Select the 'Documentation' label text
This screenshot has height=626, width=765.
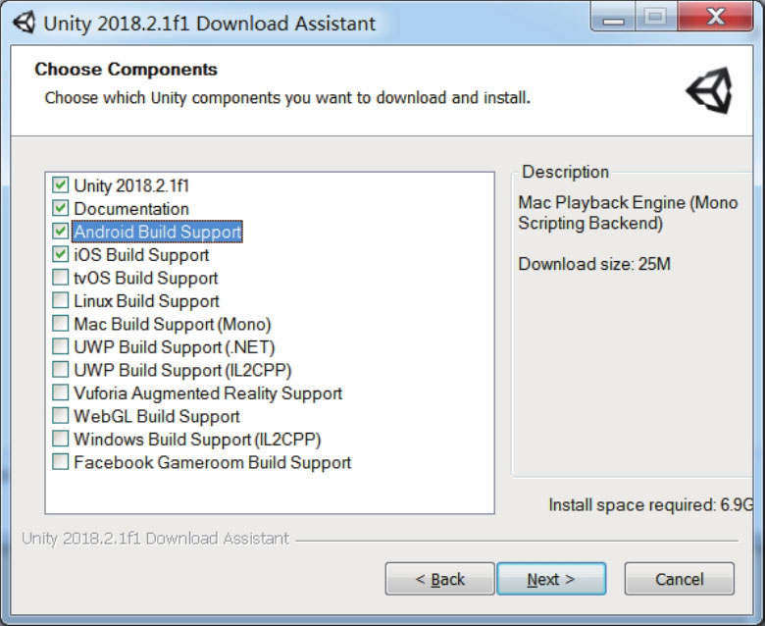[x=131, y=209]
